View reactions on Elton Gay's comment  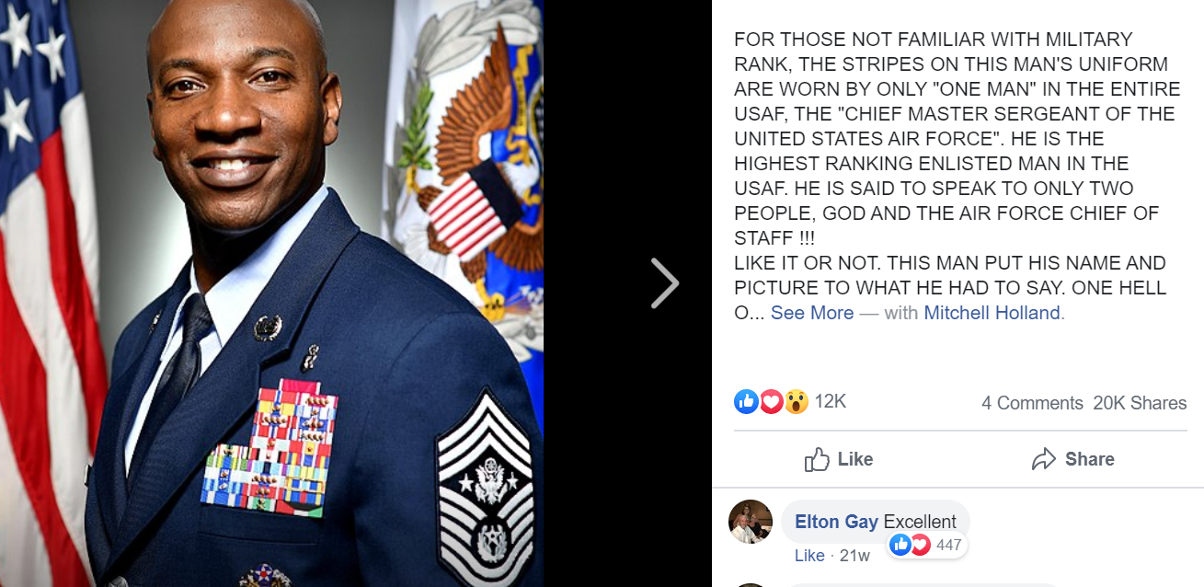[x=927, y=545]
